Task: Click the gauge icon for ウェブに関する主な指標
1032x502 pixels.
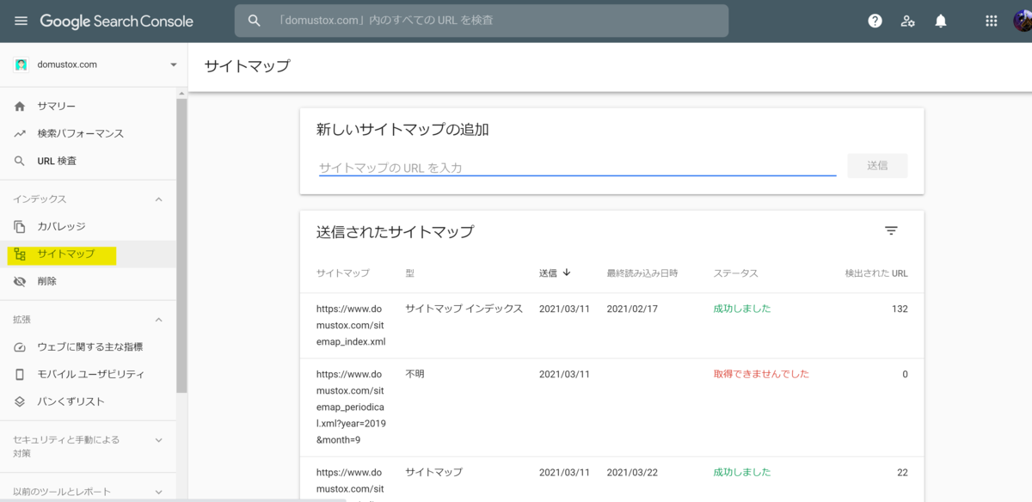Action: point(20,346)
